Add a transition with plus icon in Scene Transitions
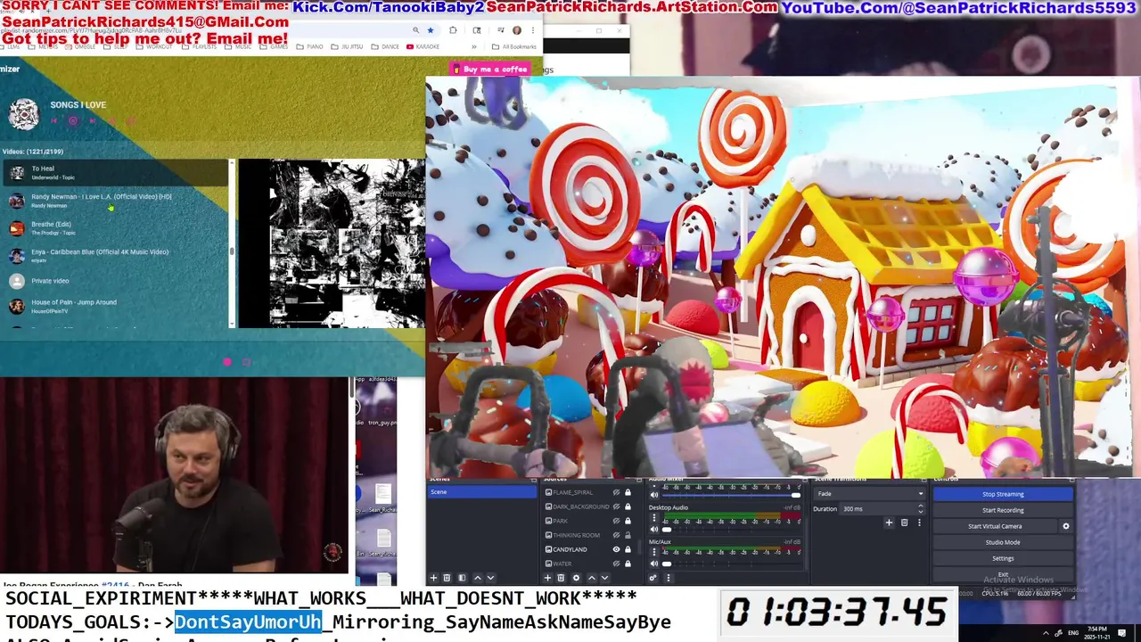 (x=889, y=523)
